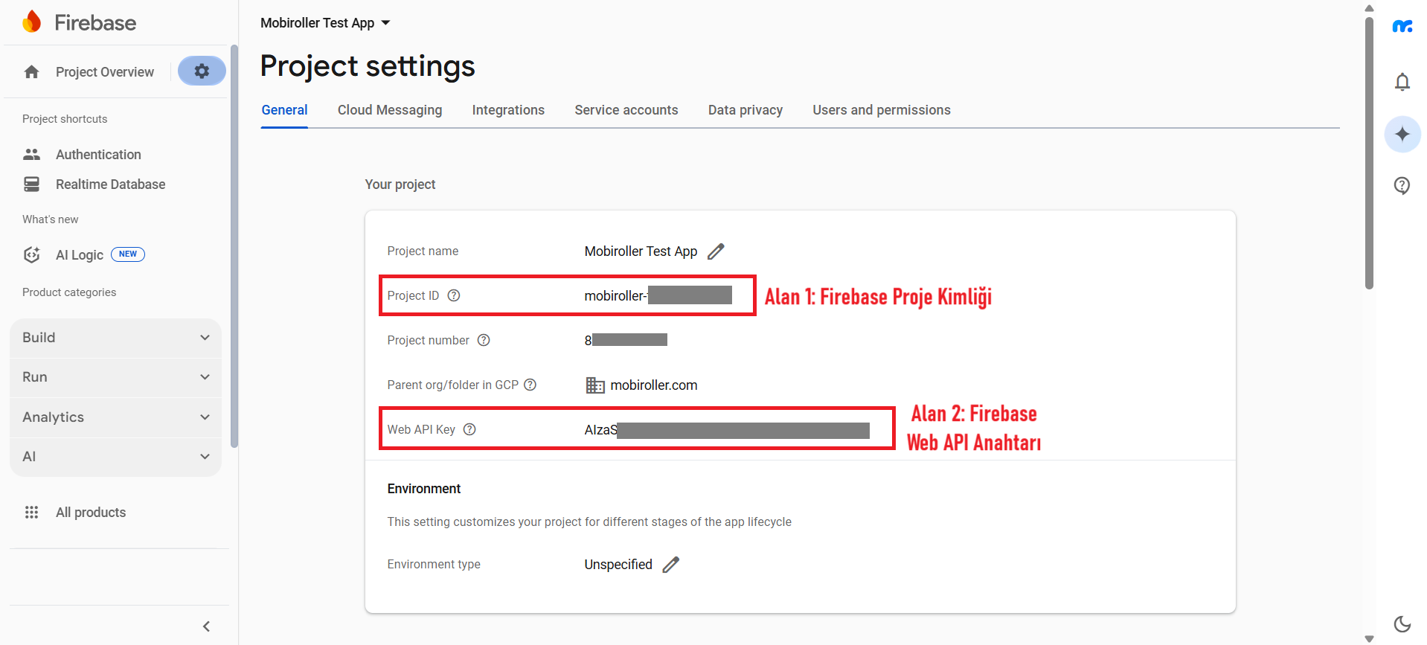Screen dimensions: 1427x645
Task: Show help for Web API Key
Action: tap(469, 429)
